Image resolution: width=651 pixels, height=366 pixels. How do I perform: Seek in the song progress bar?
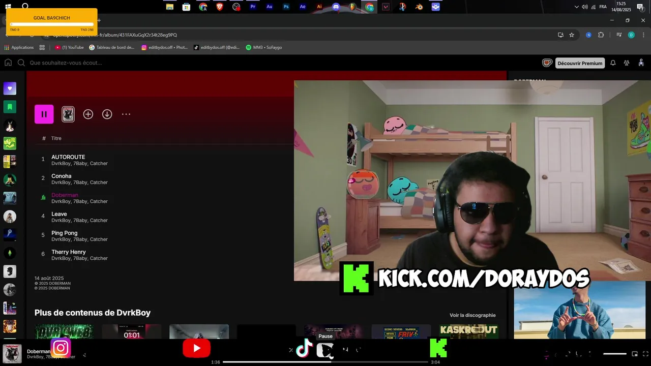tap(325, 362)
